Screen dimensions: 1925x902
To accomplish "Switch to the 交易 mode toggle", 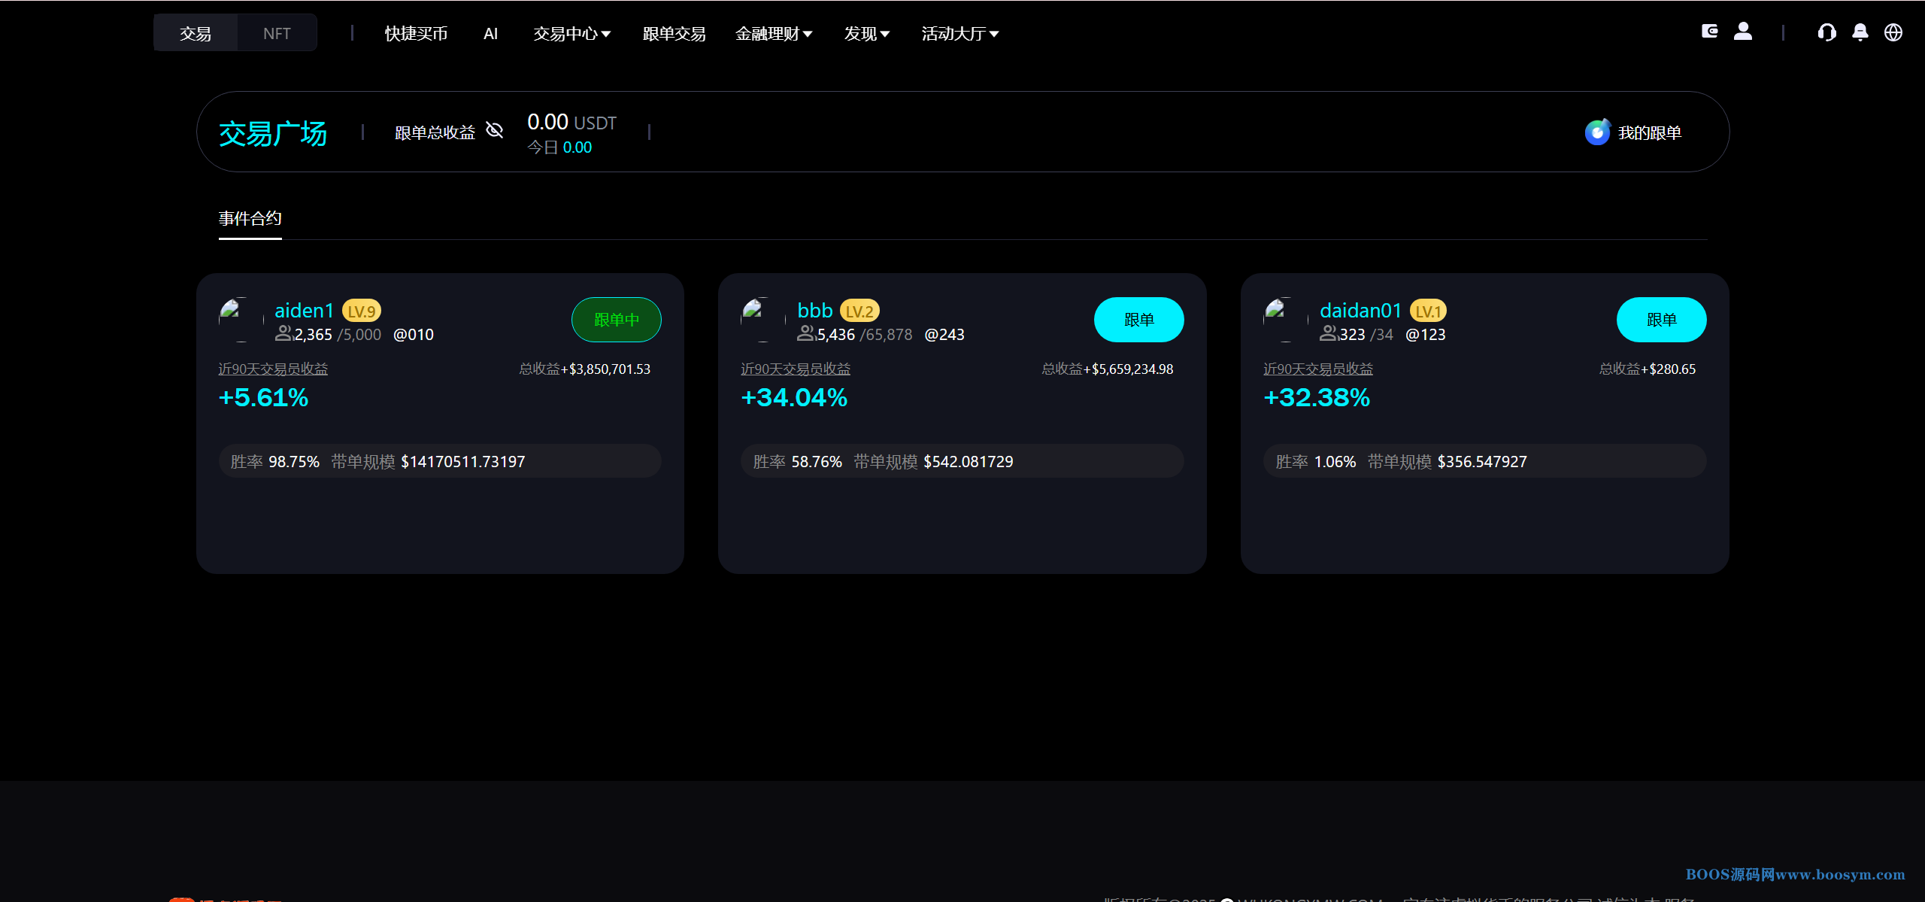I will coord(196,33).
